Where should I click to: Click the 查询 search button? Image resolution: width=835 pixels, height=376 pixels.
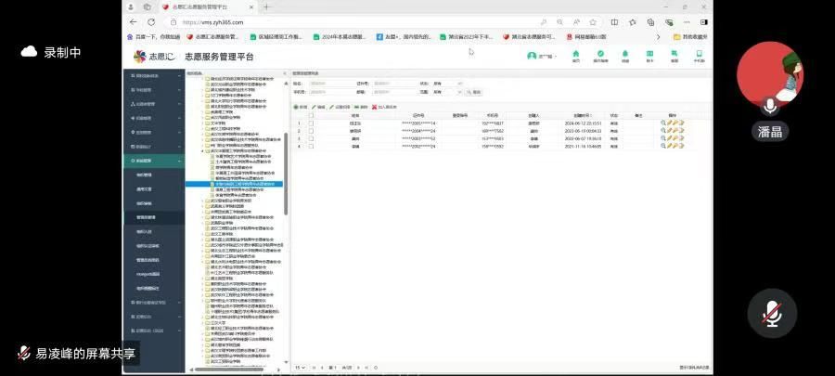tap(474, 92)
